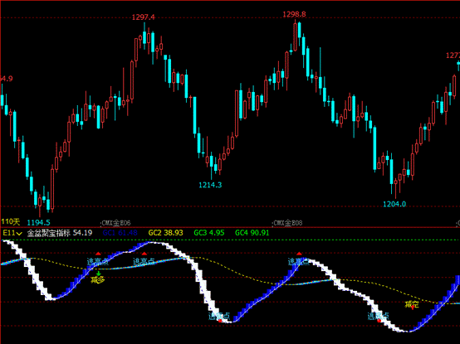
Task: Click the 1297.4 high price label
Action: 143,17
